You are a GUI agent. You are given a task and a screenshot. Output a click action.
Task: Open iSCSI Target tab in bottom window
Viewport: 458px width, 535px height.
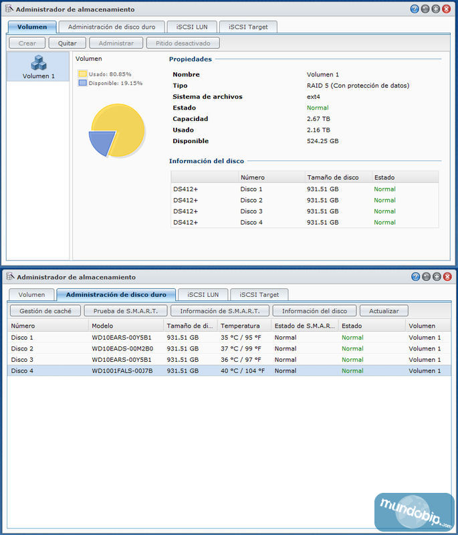[x=259, y=295]
